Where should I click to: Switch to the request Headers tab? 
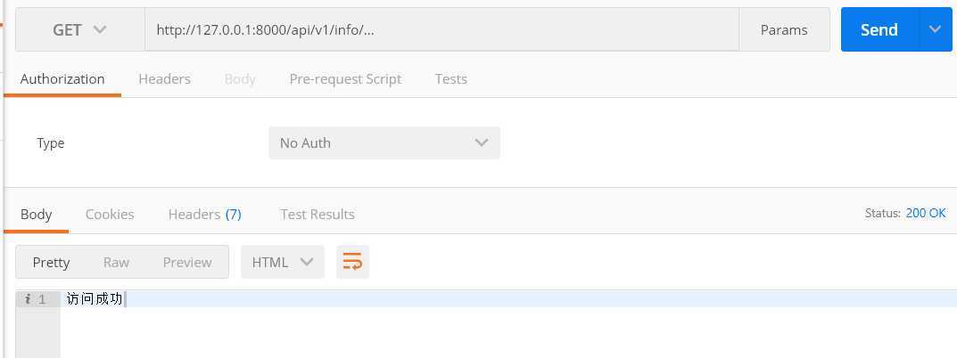pyautogui.click(x=164, y=78)
